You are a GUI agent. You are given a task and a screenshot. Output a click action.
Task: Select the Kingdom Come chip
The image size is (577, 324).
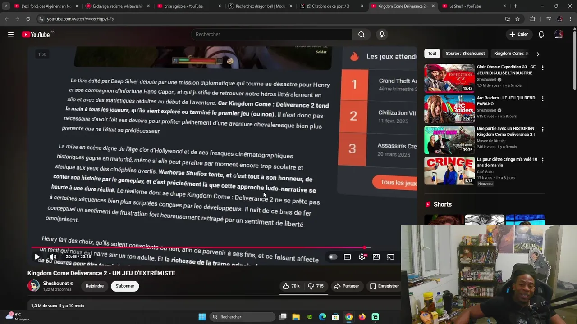511,54
